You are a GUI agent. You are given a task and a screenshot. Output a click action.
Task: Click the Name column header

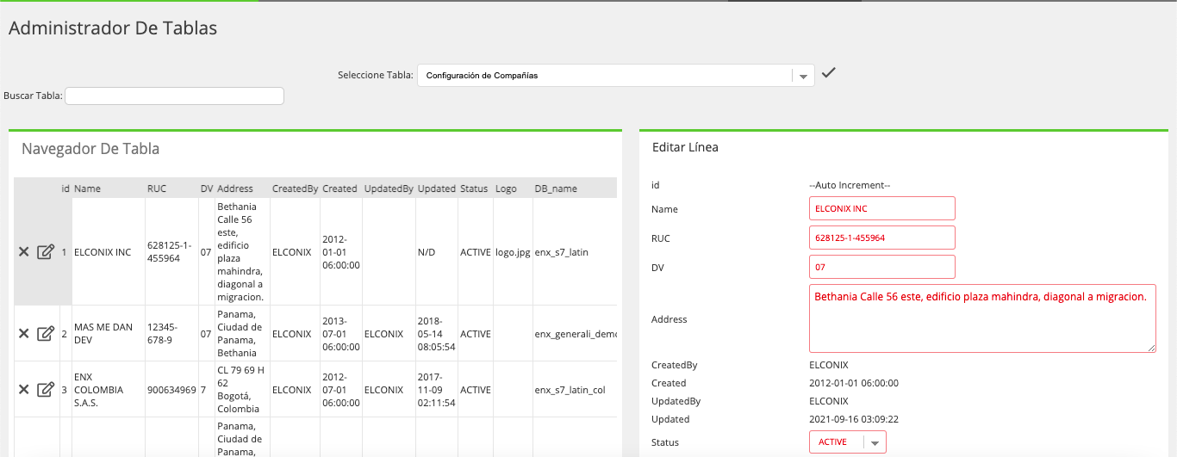(x=87, y=188)
